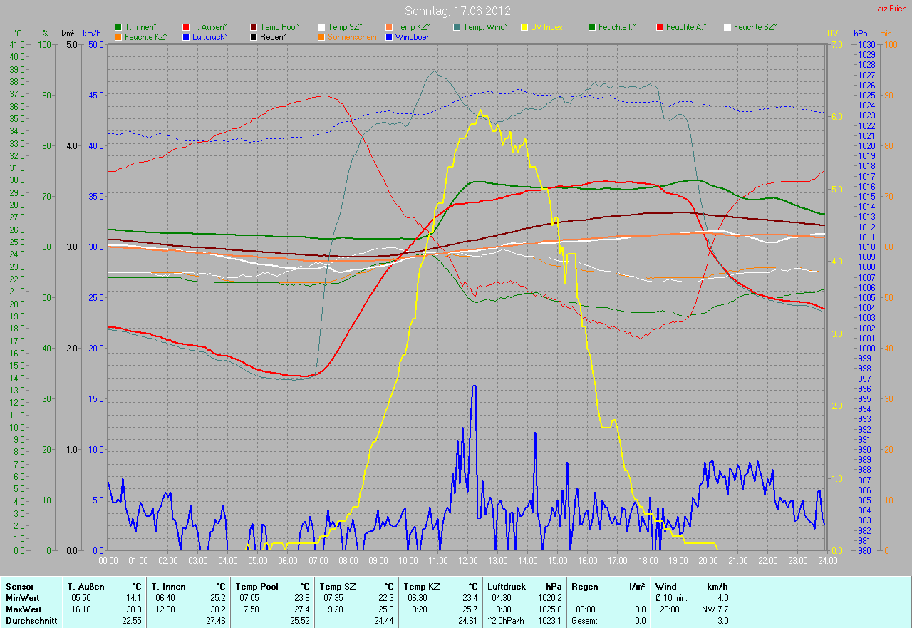Image resolution: width=912 pixels, height=628 pixels.
Task: Click the 'Luftdruck' table column header
Action: pyautogui.click(x=506, y=587)
